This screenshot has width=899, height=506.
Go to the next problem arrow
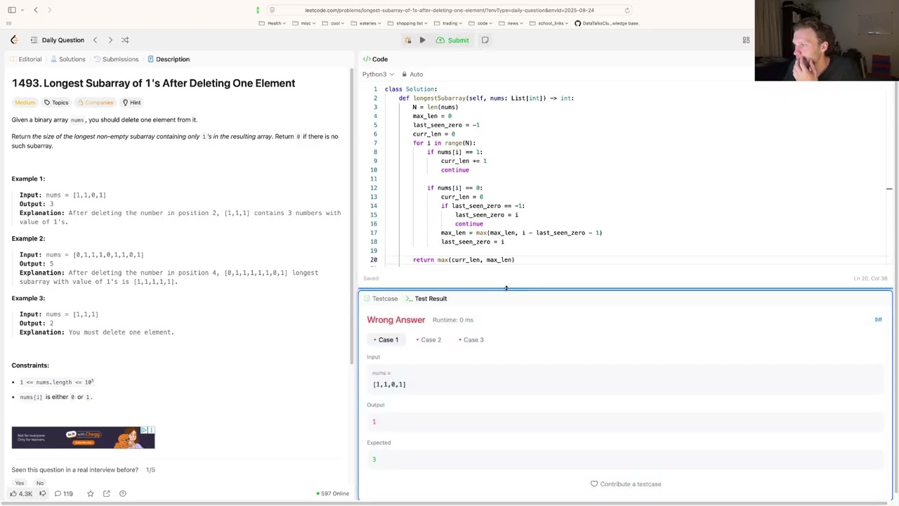coord(110,40)
